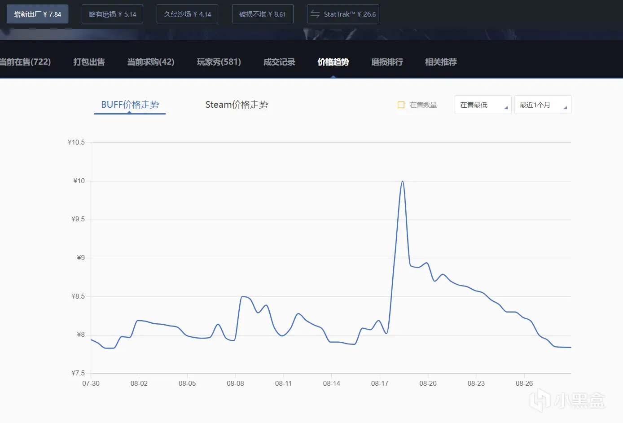
Task: Select the 久经沙场 ¥ 4.14 wear button
Action: (x=187, y=14)
